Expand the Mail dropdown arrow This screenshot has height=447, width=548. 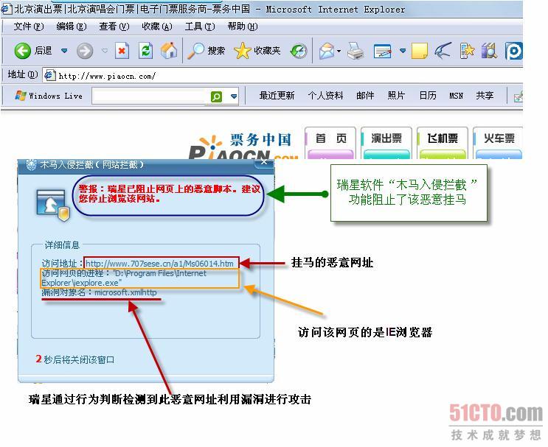point(339,51)
